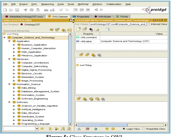
Task: Click the download tray icon at bottom left
Action: point(79,129)
